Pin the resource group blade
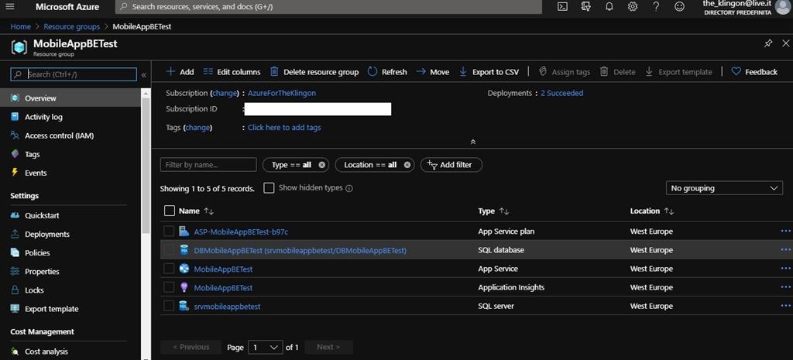This screenshot has width=793, height=360. coord(767,43)
